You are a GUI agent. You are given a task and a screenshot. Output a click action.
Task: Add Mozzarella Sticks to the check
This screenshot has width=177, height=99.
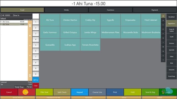click(x=131, y=32)
